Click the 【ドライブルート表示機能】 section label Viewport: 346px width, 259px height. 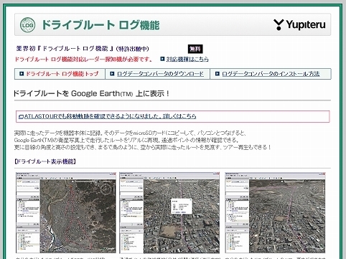(x=45, y=161)
